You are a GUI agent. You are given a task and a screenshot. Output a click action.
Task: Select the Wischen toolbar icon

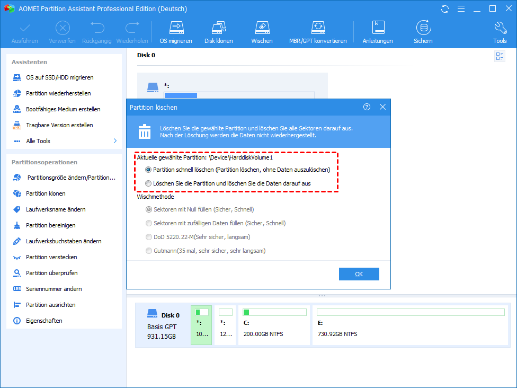[262, 28]
